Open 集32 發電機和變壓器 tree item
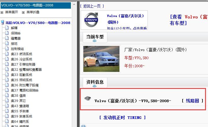Viewport: 208px width, 127px height. coord(26,70)
